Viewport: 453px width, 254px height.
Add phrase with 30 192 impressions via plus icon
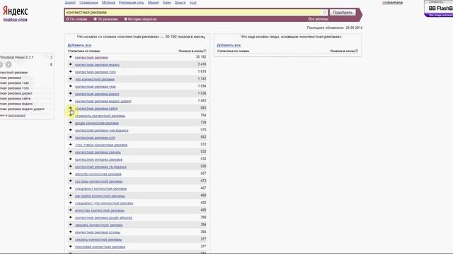coord(71,57)
